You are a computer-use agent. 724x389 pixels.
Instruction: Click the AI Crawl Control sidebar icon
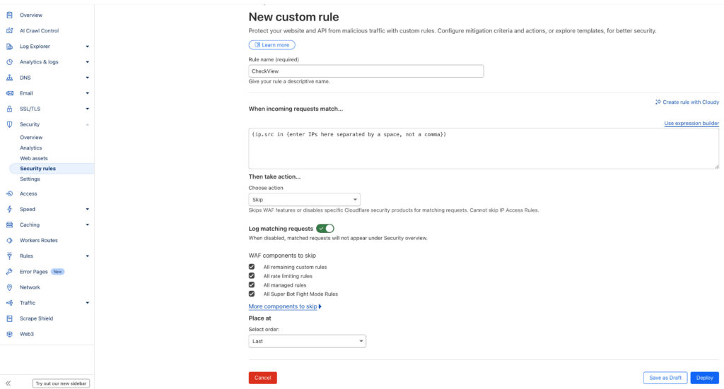(9, 31)
